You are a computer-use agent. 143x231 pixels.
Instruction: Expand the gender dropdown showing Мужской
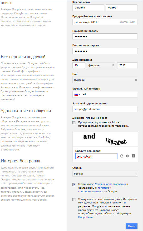[x=105, y=80]
